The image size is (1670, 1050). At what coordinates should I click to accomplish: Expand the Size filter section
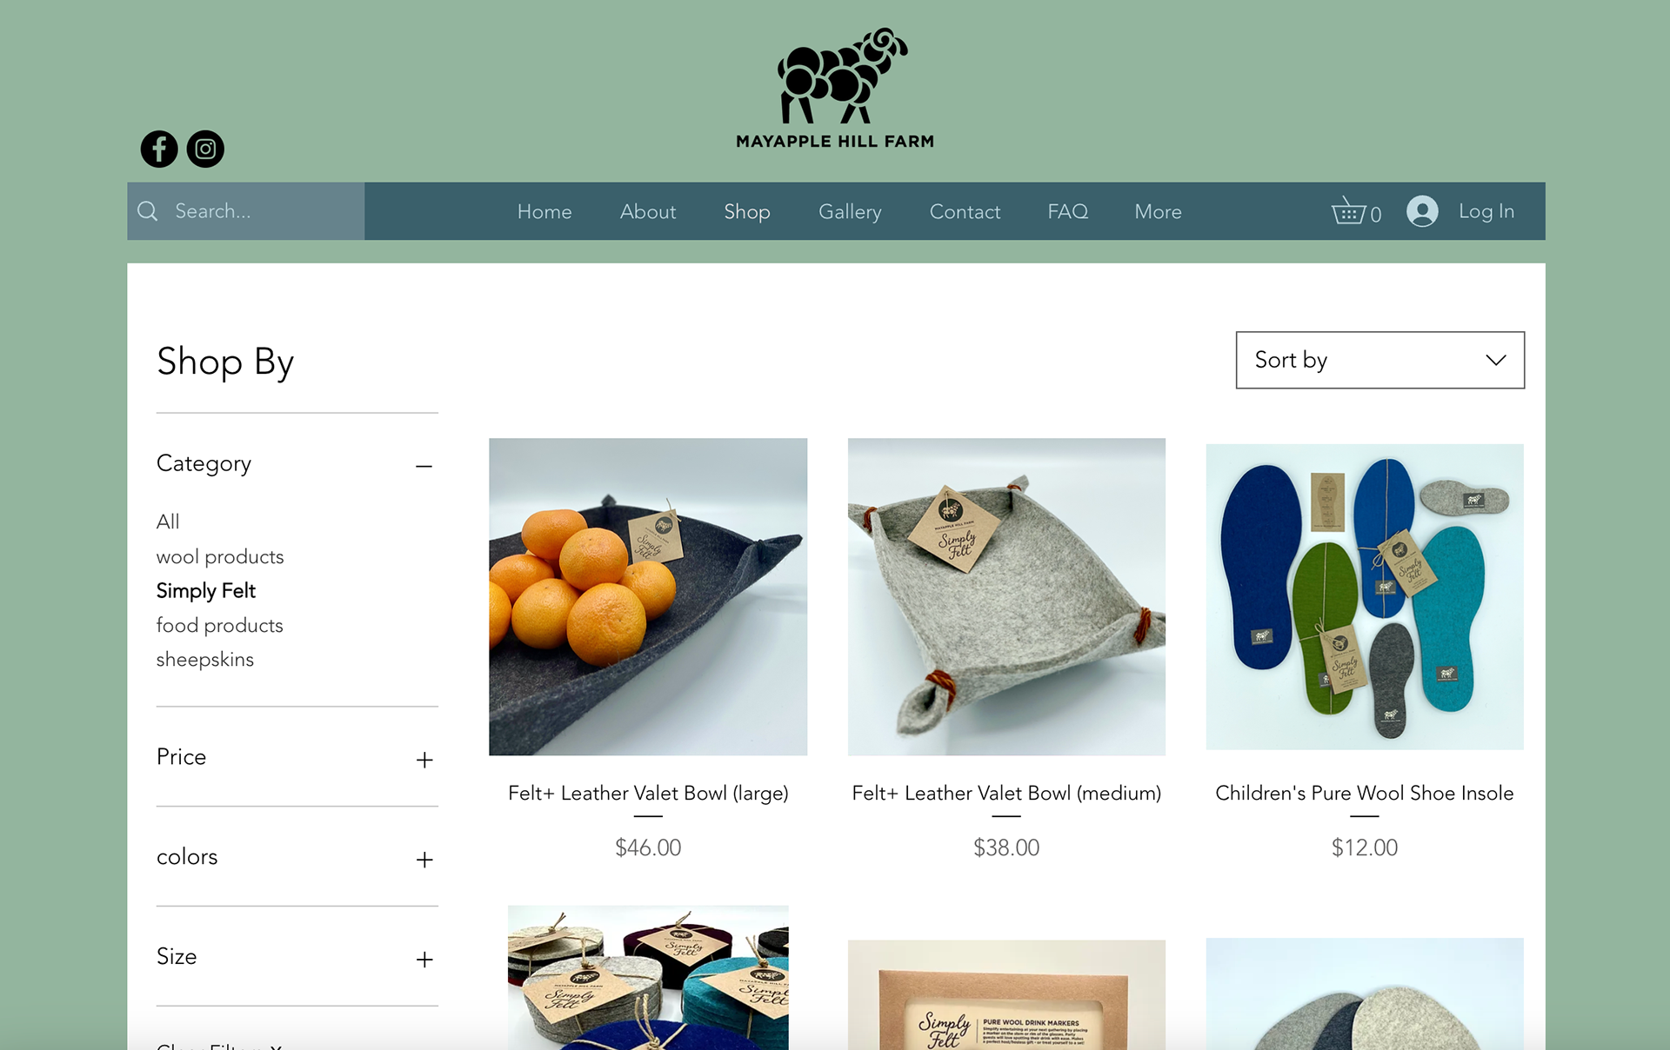tap(424, 960)
